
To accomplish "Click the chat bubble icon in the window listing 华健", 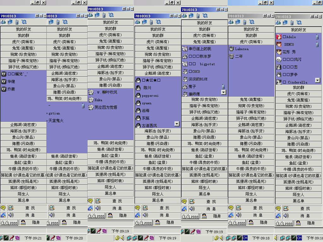I will point(3,208).
